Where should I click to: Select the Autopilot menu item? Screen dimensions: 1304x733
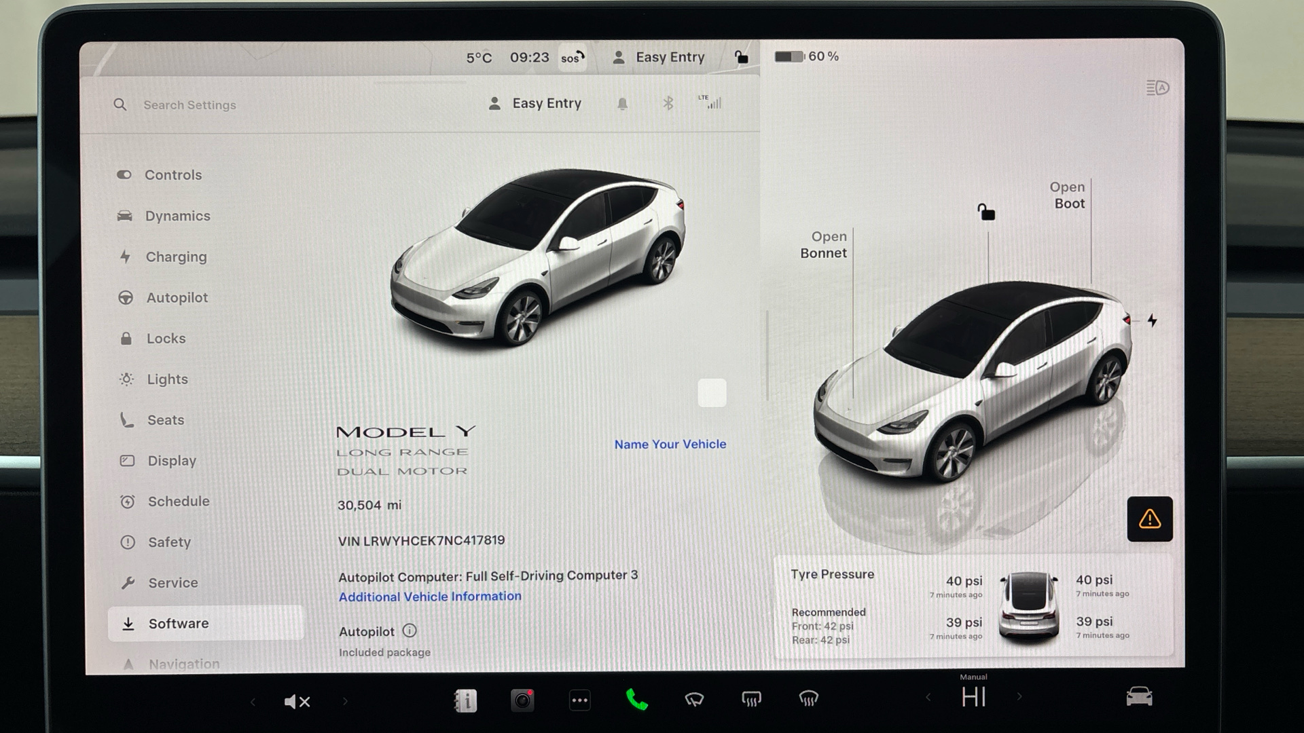177,297
